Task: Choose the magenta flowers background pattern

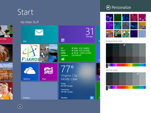Action: tap(142, 18)
